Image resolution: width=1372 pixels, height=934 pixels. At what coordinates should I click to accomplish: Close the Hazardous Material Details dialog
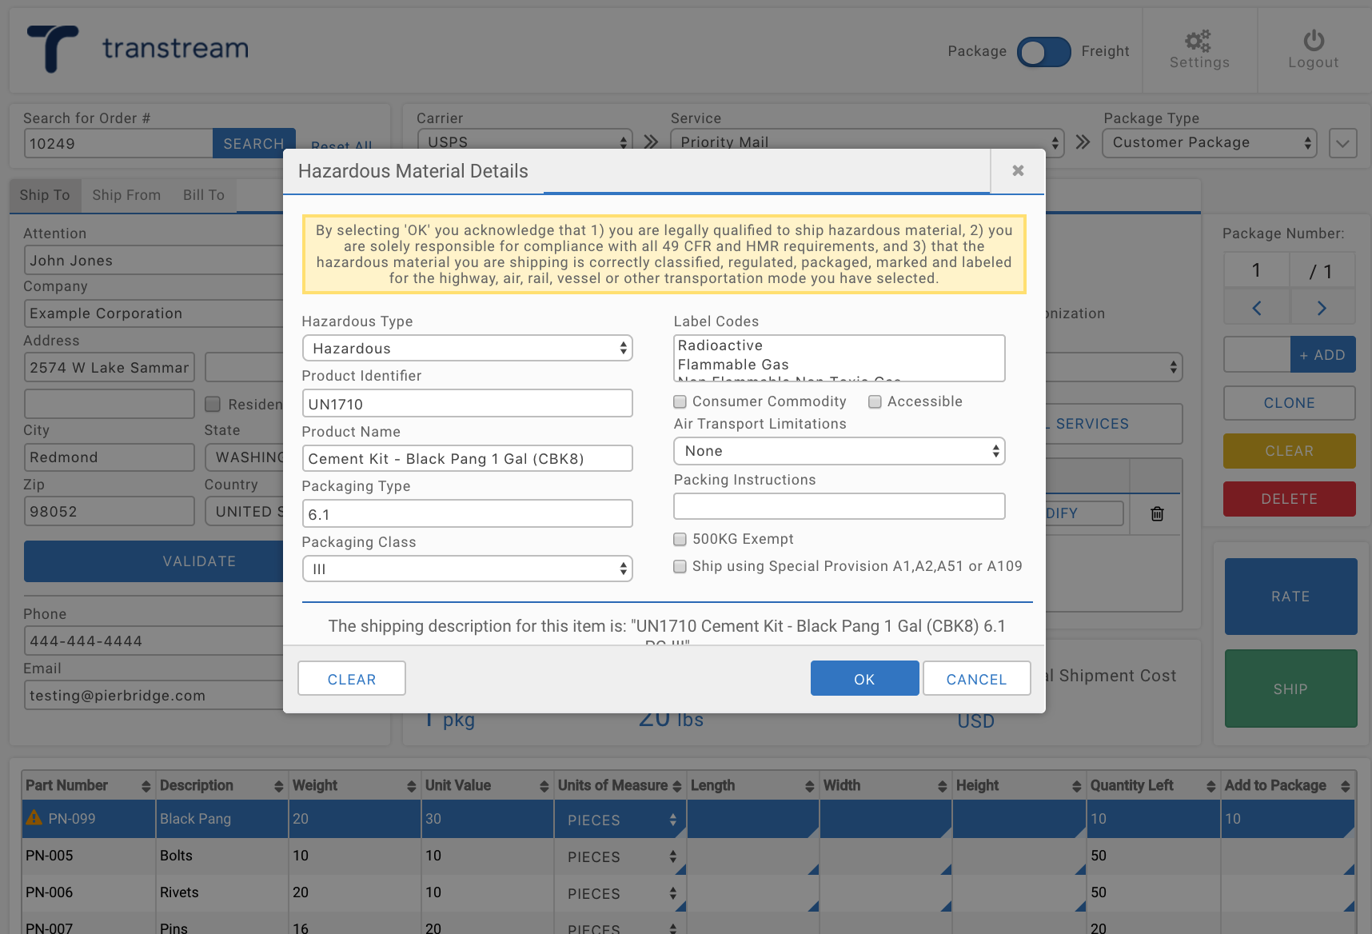point(1017,170)
